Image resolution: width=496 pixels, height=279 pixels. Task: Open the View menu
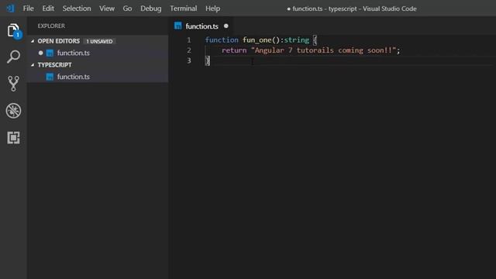coord(107,9)
